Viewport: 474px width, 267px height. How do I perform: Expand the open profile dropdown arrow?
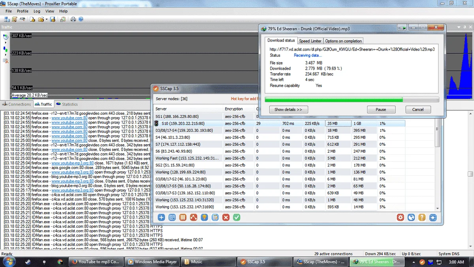pyautogui.click(x=47, y=19)
